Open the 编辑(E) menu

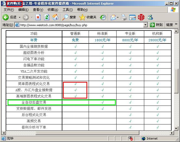click(x=23, y=10)
